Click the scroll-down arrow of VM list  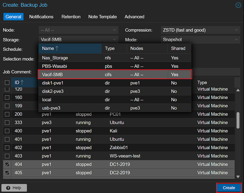point(238,177)
